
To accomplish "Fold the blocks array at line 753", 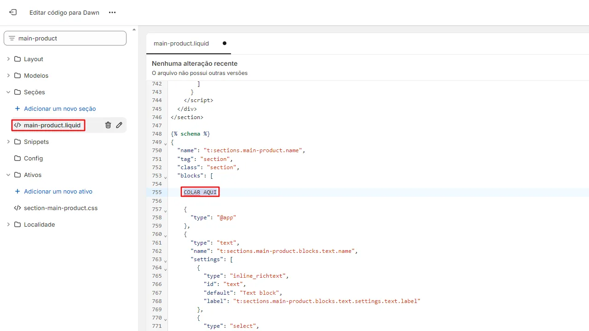I will [165, 177].
